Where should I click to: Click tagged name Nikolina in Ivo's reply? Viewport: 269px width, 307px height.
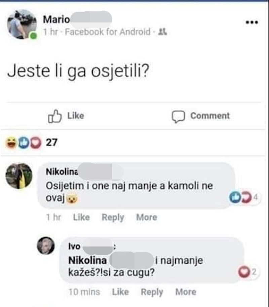(x=87, y=261)
